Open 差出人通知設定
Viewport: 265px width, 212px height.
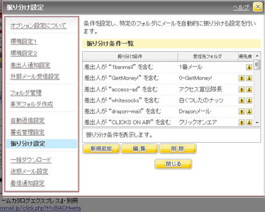pos(30,65)
